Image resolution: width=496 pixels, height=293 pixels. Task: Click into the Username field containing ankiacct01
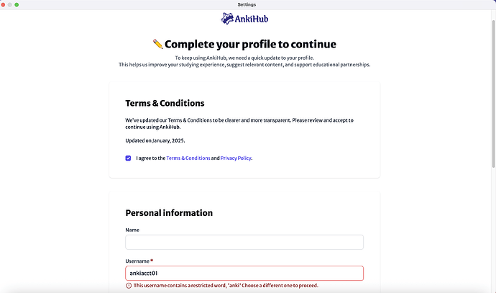click(244, 273)
